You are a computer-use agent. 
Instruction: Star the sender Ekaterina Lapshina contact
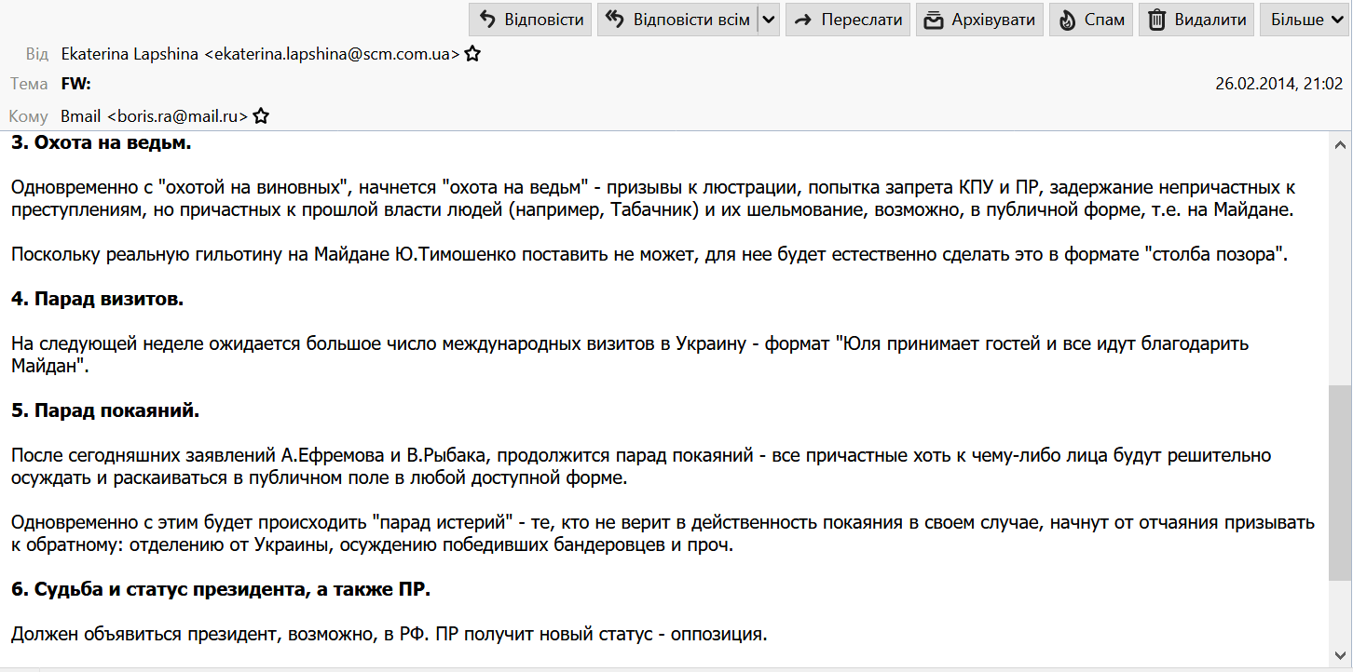click(472, 54)
